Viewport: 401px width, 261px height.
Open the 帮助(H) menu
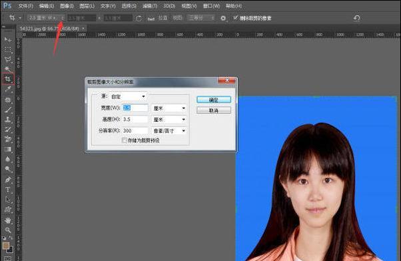coord(234,6)
